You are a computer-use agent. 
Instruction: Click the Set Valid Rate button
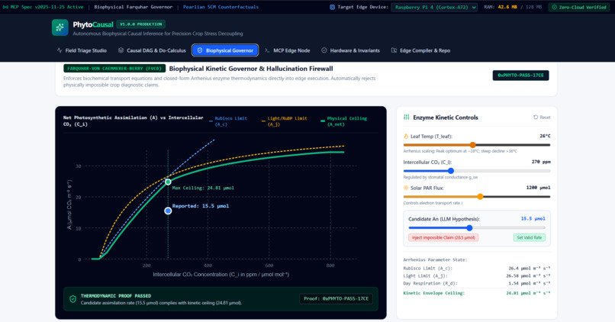pyautogui.click(x=529, y=237)
